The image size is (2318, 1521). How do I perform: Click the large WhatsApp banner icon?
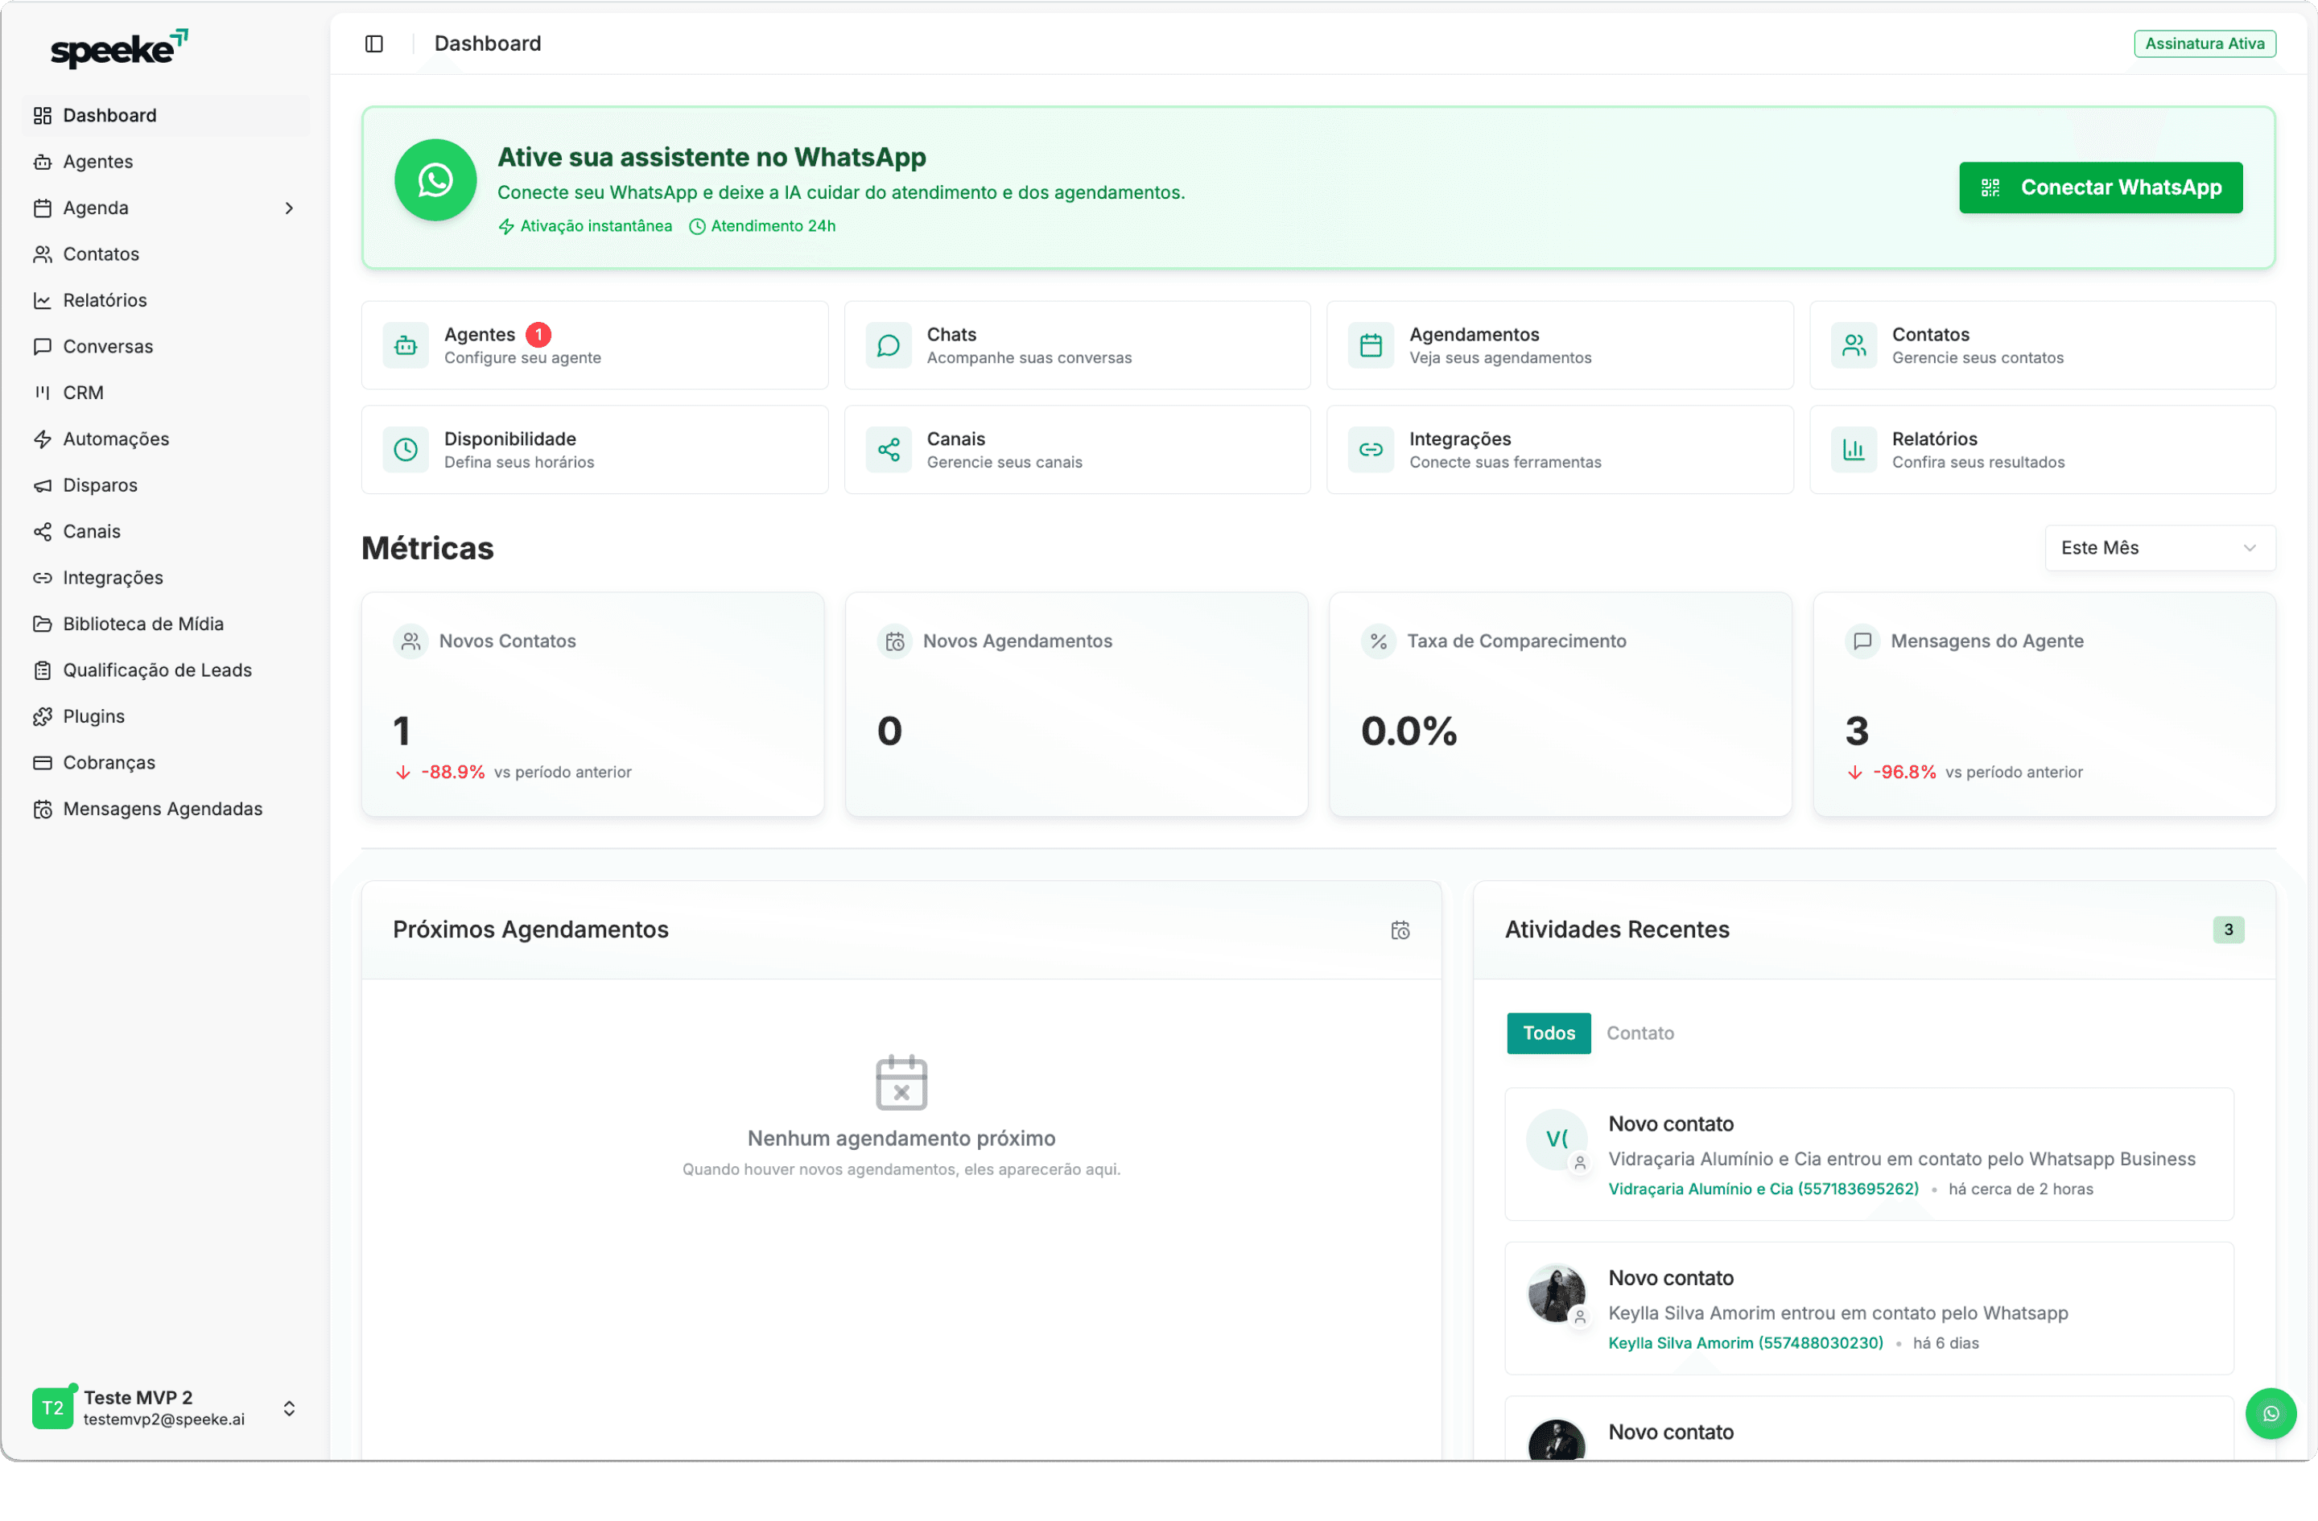[435, 180]
